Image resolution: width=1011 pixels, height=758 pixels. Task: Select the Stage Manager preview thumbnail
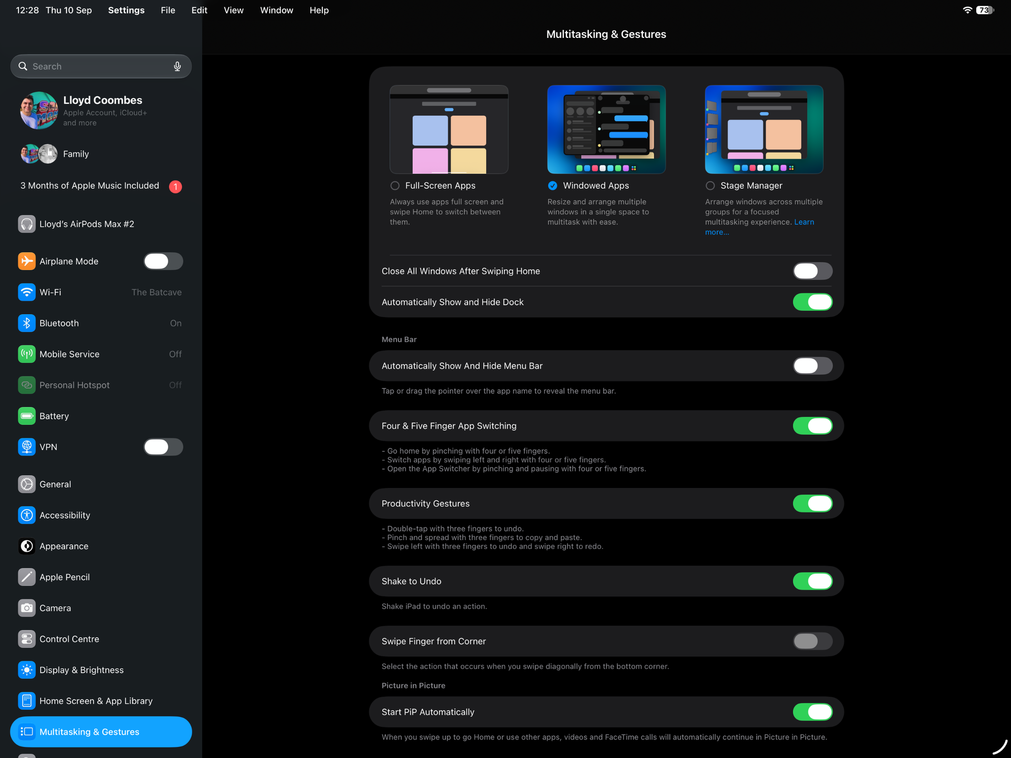764,129
